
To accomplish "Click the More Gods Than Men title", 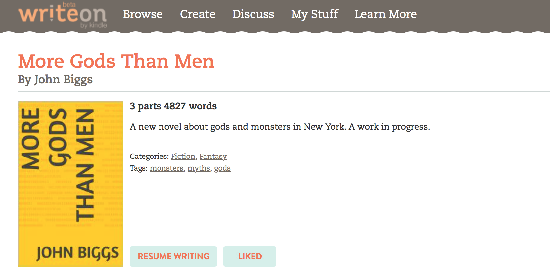I will (116, 61).
